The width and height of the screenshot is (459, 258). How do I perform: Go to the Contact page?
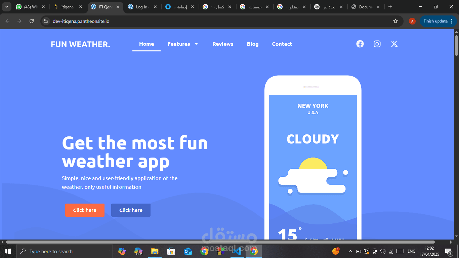282,44
